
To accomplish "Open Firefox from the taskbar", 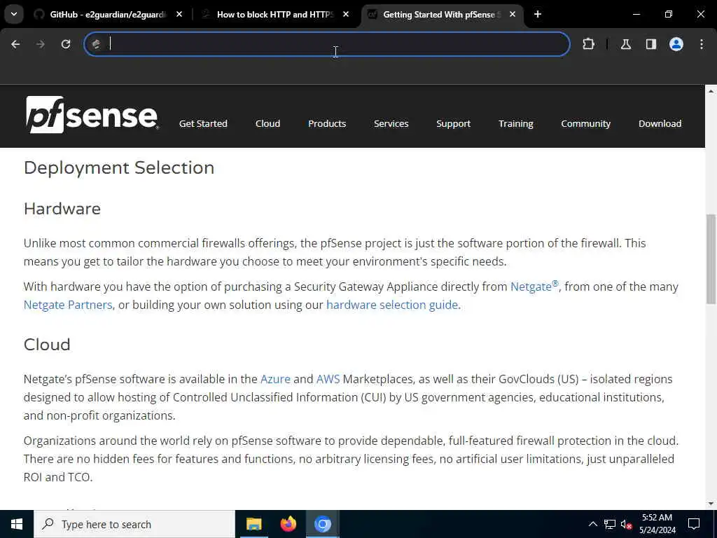I will click(x=288, y=524).
